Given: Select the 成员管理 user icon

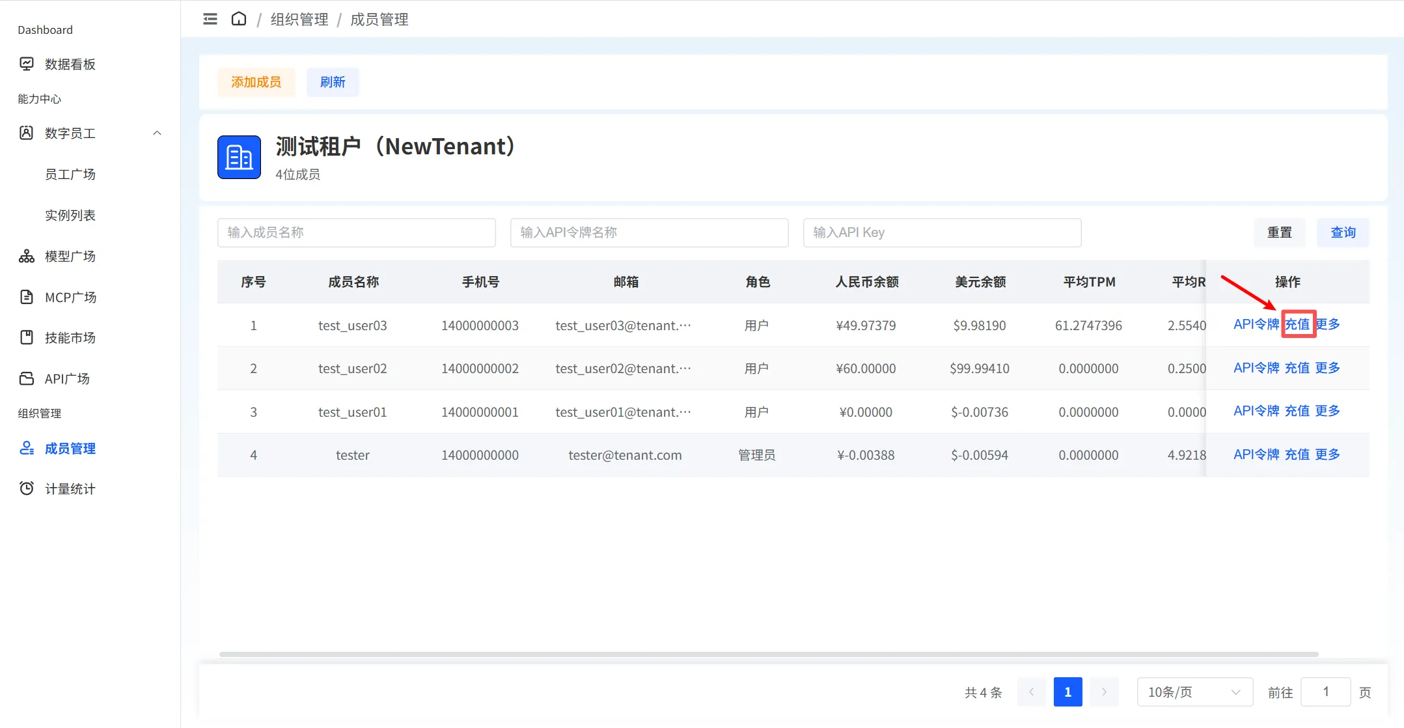Looking at the screenshot, I should [x=27, y=448].
